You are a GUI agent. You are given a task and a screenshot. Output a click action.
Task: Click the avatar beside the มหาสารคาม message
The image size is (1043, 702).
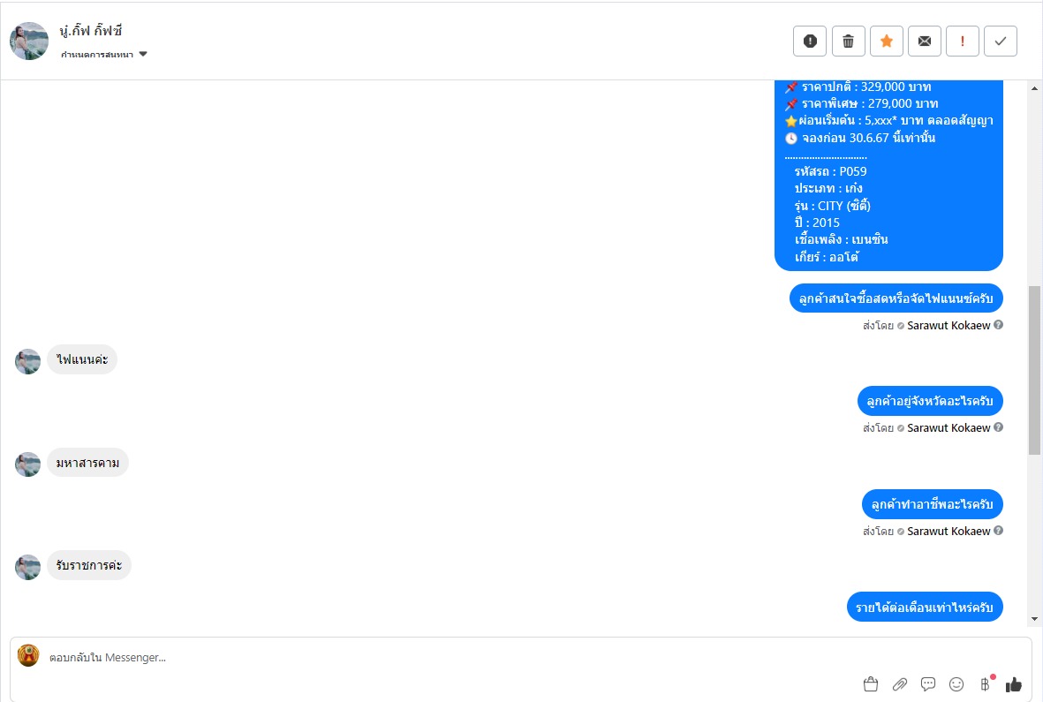pyautogui.click(x=28, y=464)
